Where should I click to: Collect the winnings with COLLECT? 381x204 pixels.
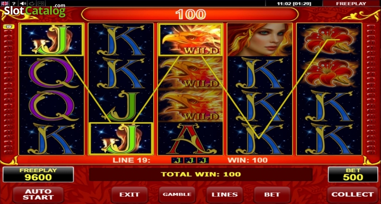click(x=352, y=194)
